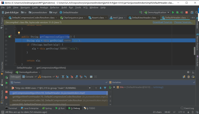This screenshot has height=114, width=199.
Task: Open thread selector dropdown in Frames
Action: (x=90, y=88)
